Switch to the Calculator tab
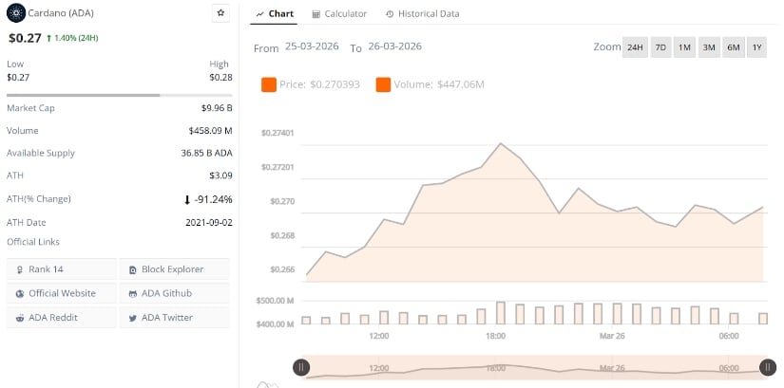Screen dimensions: 784x388 tap(339, 14)
